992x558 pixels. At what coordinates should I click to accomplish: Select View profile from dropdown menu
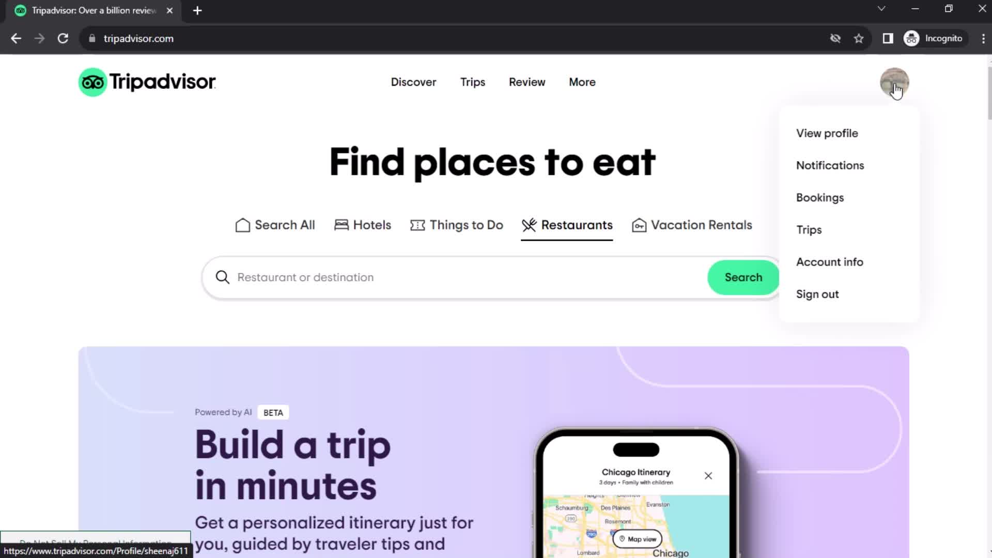click(x=828, y=133)
